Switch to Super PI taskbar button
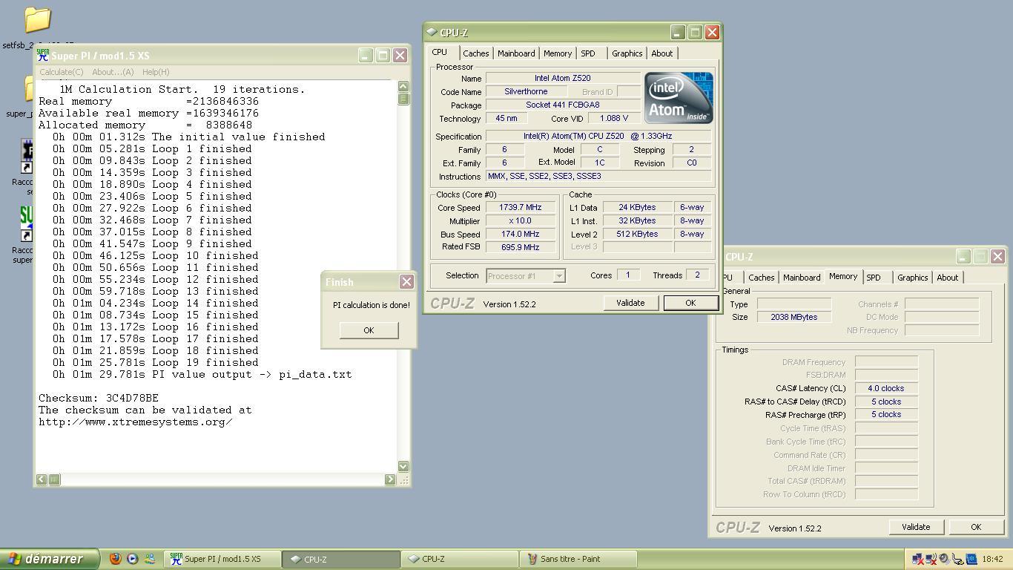 pos(222,559)
